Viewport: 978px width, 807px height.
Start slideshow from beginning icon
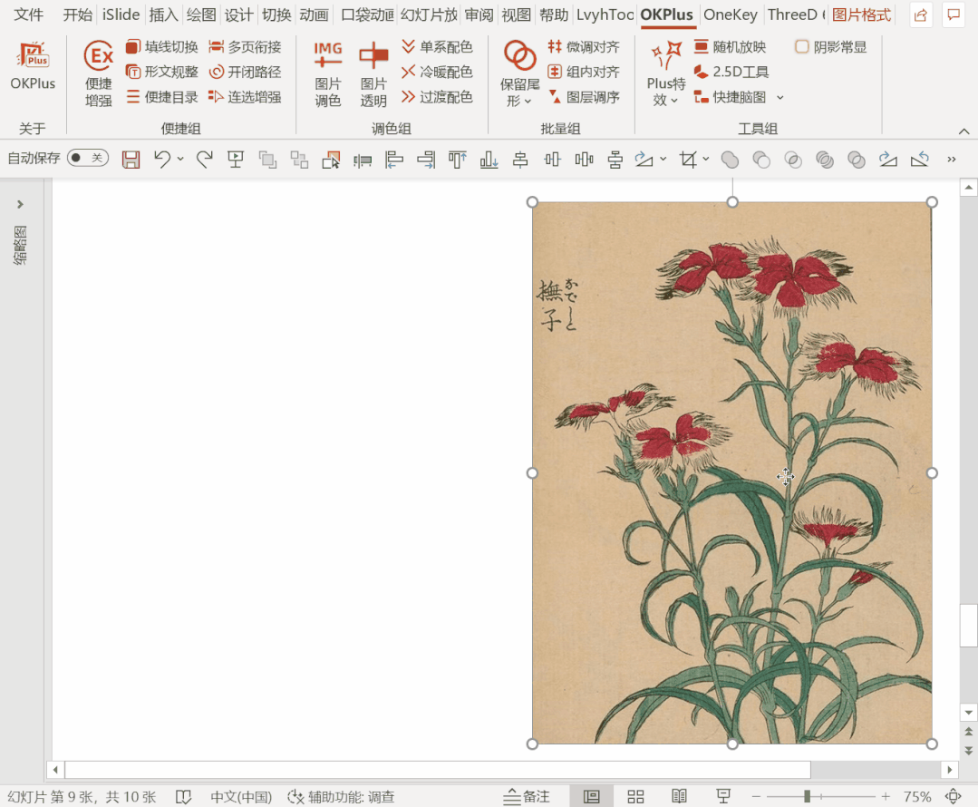click(x=236, y=160)
